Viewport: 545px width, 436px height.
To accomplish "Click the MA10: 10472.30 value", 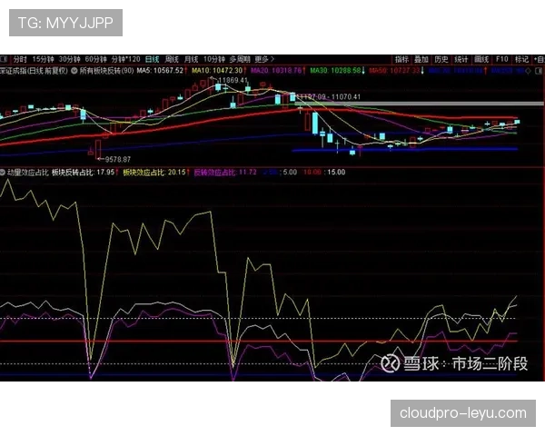I will click(217, 71).
